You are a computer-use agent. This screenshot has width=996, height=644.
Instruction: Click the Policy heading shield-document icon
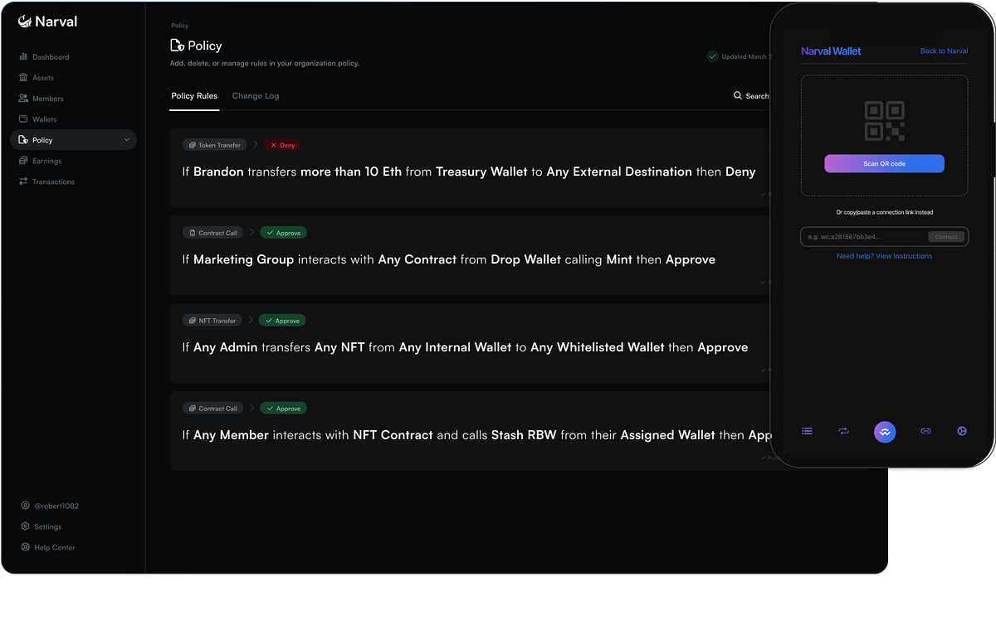pos(177,46)
